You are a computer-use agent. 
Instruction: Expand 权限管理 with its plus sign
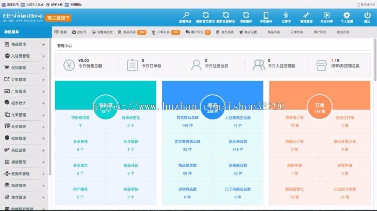pos(44,139)
